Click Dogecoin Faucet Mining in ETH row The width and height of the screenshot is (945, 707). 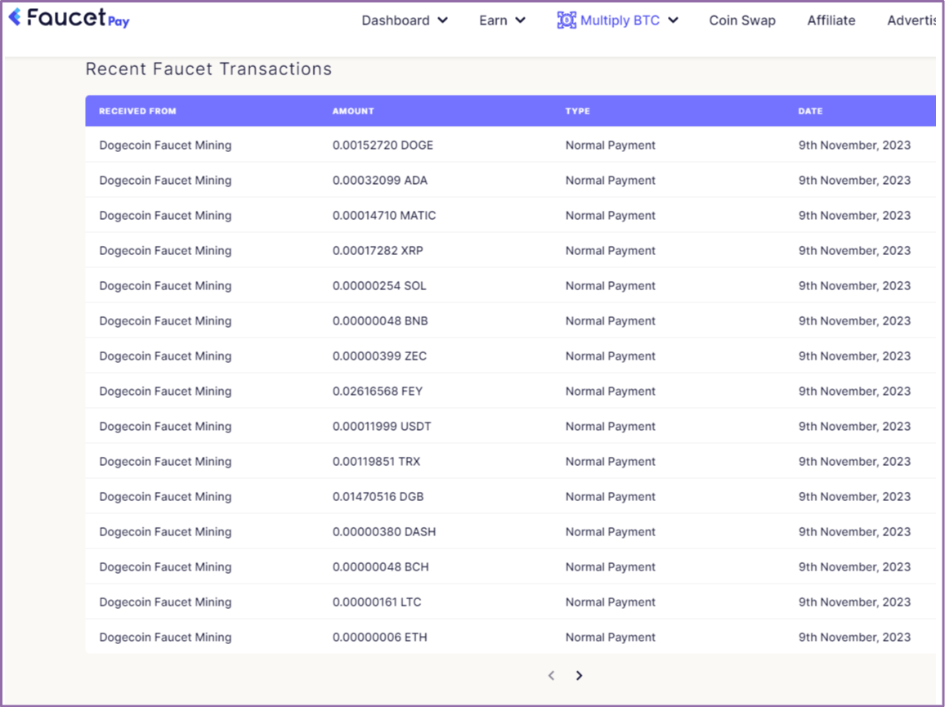165,637
